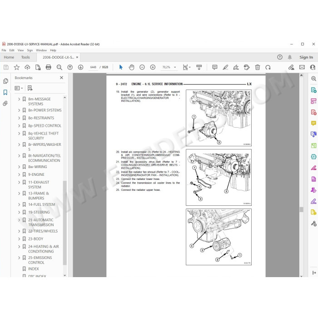Open attachments paperclip panel
This screenshot has height=318, width=318.
point(5,104)
